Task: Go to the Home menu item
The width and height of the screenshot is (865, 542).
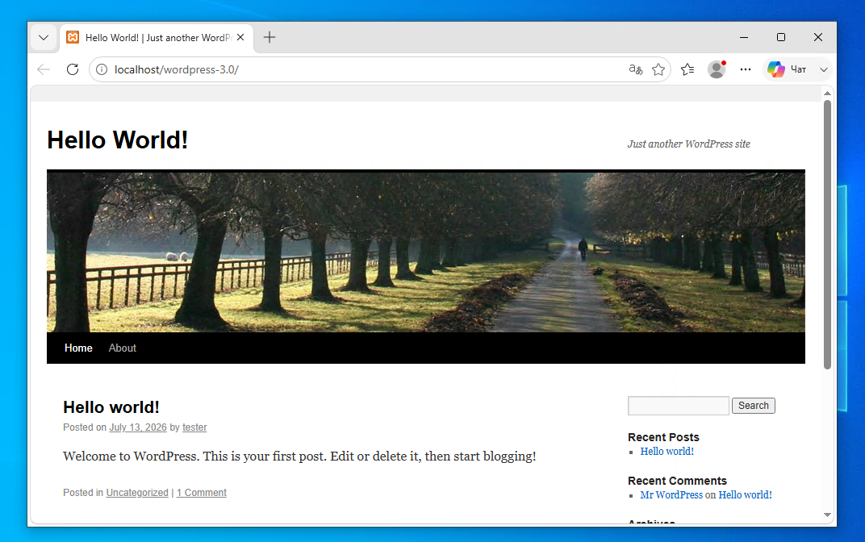Action: pyautogui.click(x=78, y=348)
